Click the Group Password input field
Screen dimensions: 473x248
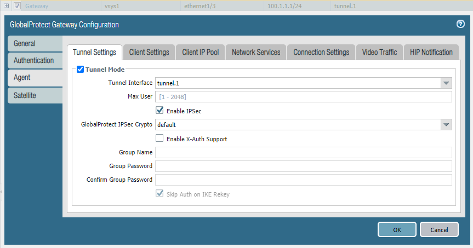(x=304, y=166)
